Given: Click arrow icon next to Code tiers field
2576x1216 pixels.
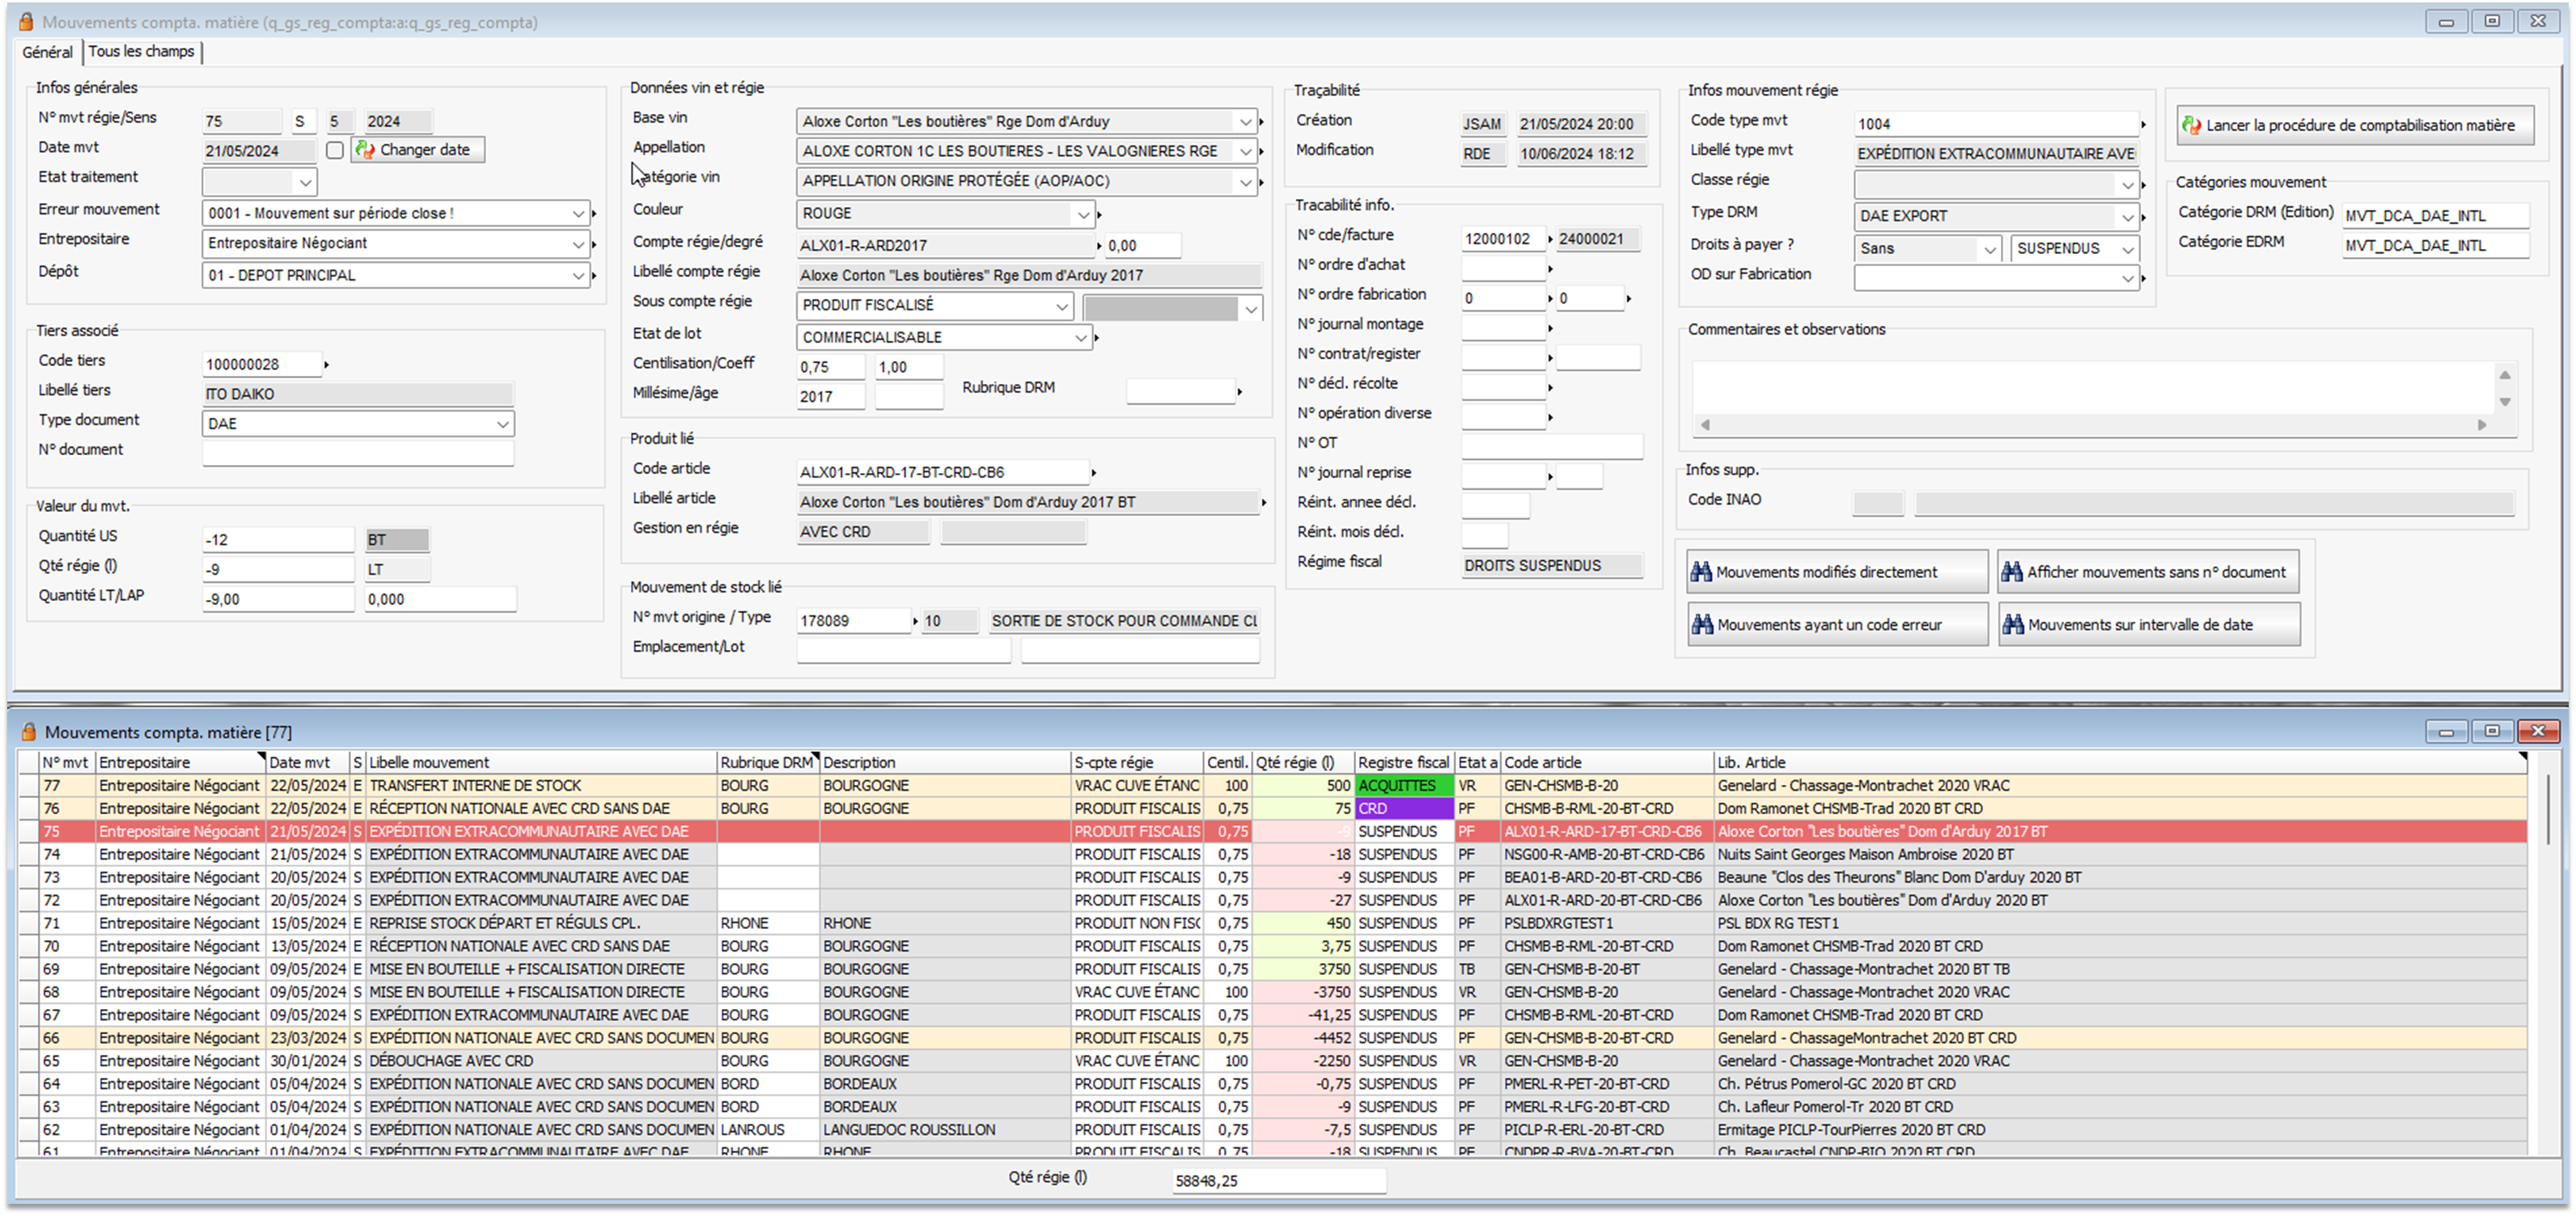Looking at the screenshot, I should tap(327, 365).
